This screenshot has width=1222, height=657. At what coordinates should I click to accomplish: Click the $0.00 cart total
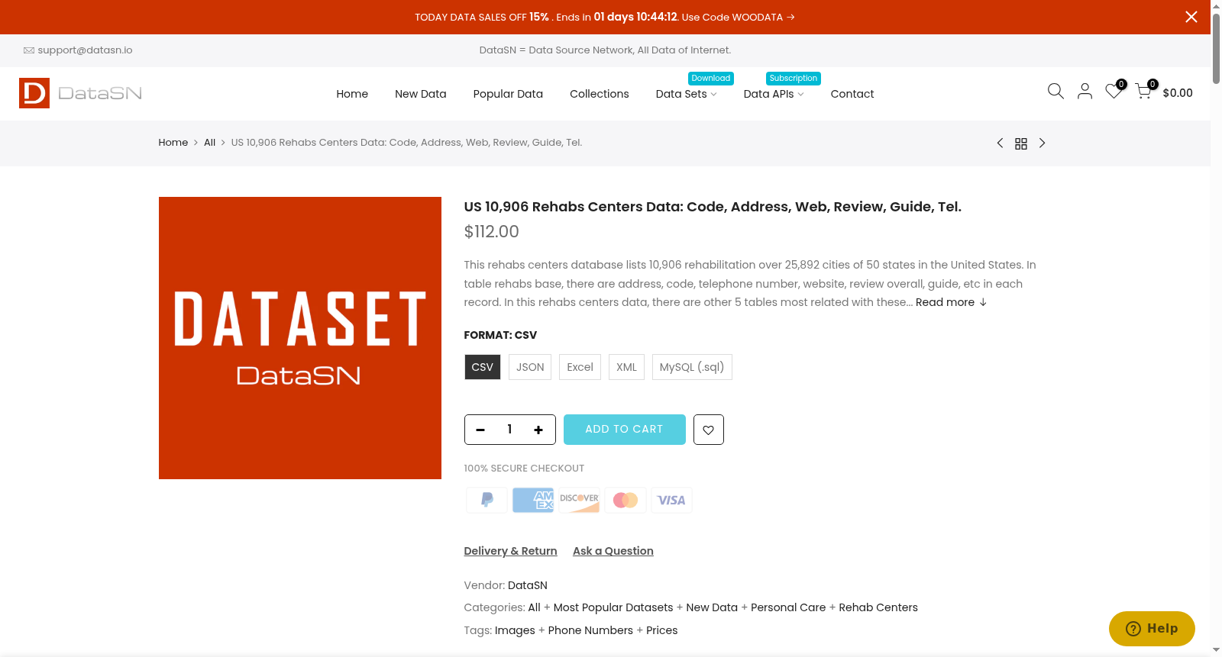(1178, 93)
